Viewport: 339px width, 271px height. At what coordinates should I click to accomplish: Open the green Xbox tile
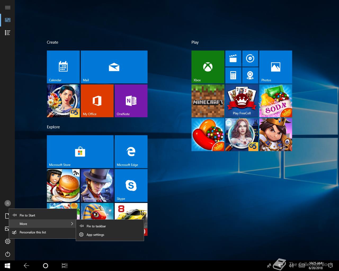click(208, 67)
